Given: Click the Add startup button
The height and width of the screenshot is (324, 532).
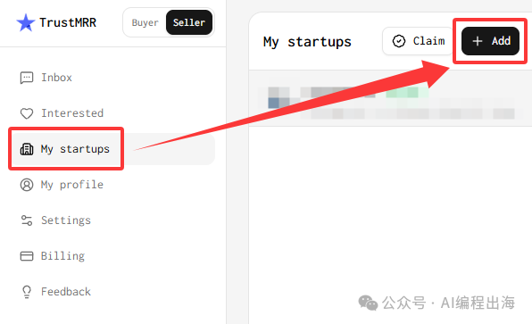Looking at the screenshot, I should [490, 41].
